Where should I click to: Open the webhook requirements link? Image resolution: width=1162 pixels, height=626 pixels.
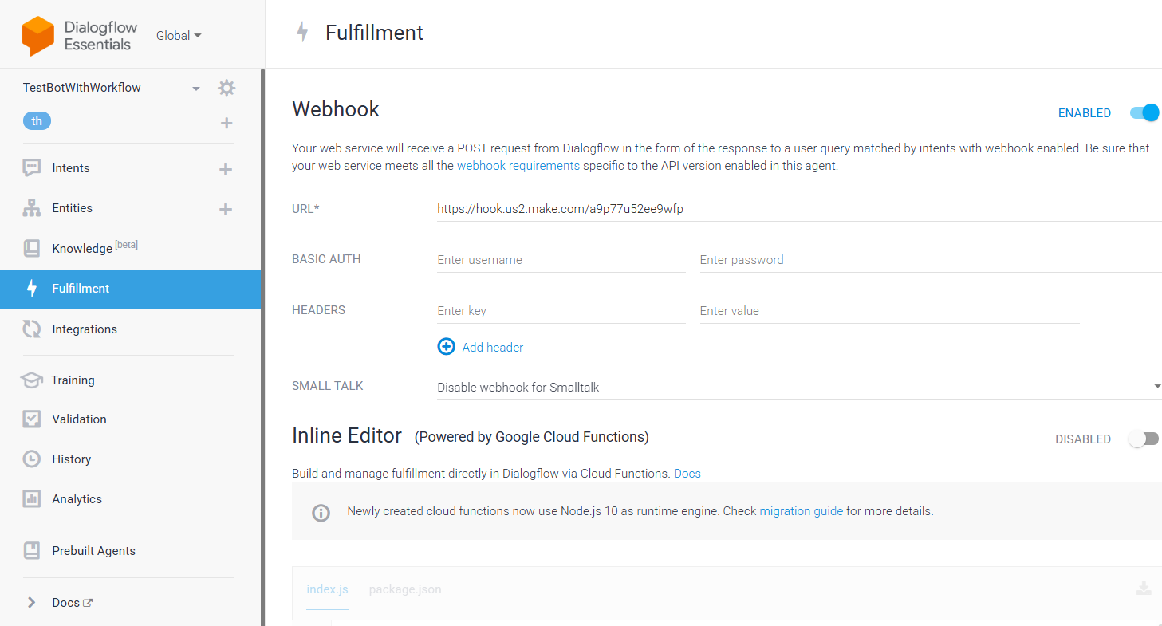(x=518, y=166)
